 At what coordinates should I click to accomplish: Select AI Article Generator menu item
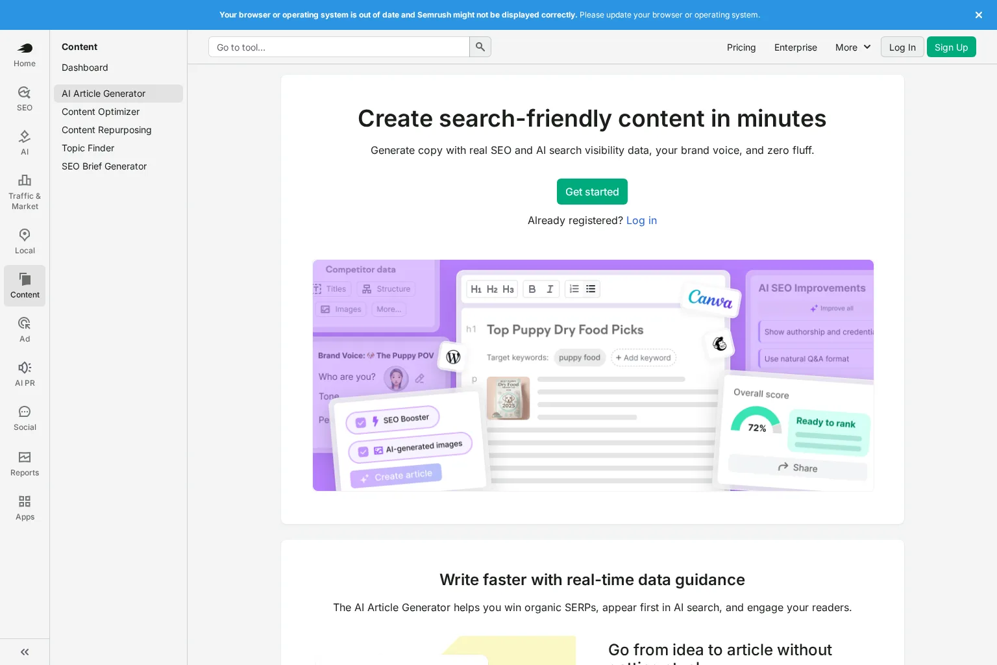[x=118, y=94]
